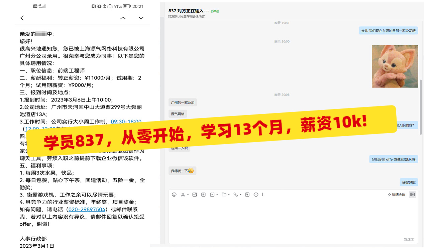This screenshot has width=424, height=248.
Task: Click the "人事行政部" email signature
Action: pos(33,239)
